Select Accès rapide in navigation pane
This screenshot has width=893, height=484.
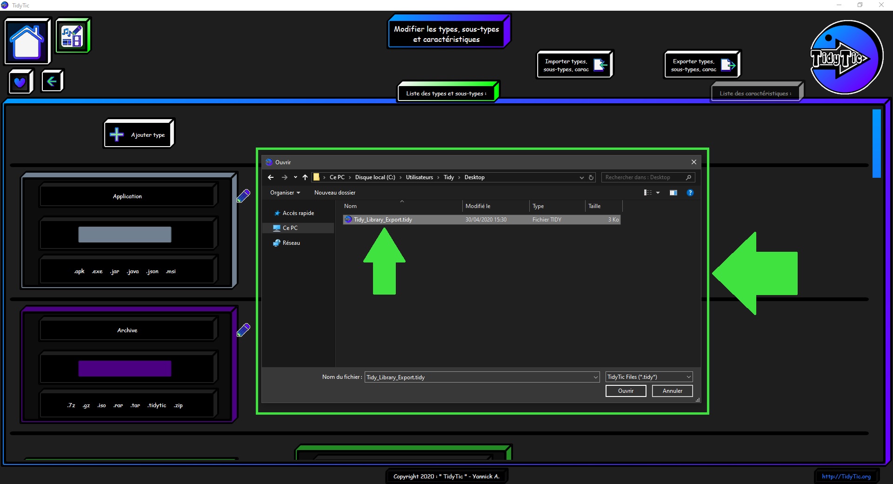point(298,213)
